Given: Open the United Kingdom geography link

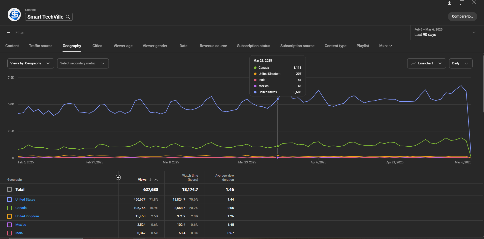Looking at the screenshot, I should point(27,216).
